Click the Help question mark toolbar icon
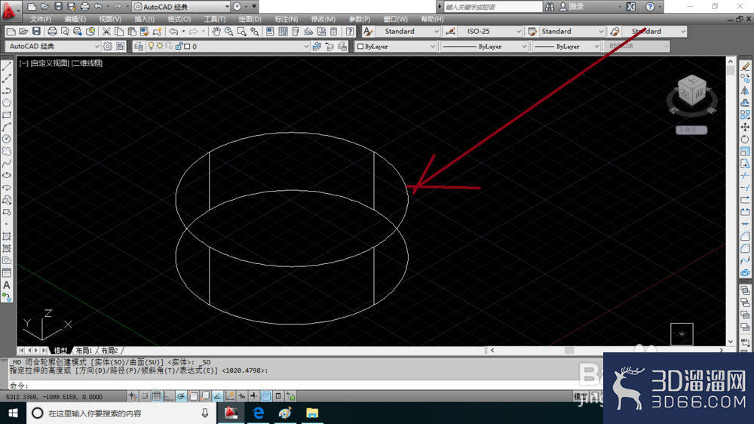Image resolution: width=754 pixels, height=424 pixels. coord(350,31)
